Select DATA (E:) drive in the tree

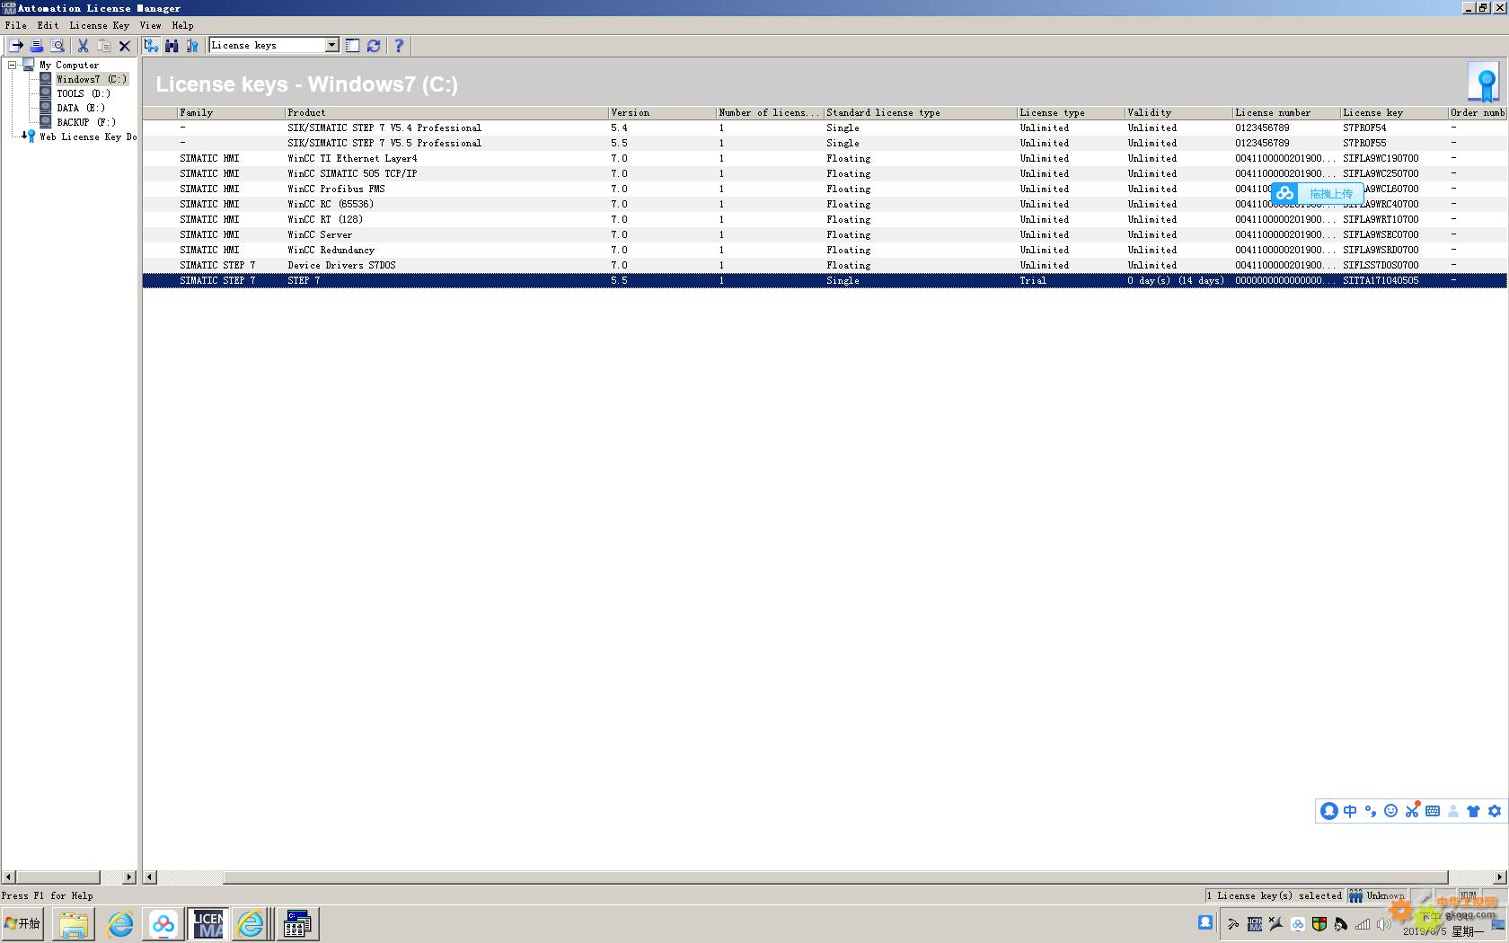click(x=81, y=108)
